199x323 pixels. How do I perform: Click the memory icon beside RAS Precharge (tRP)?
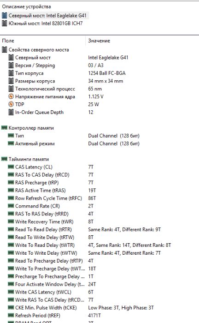pos(11,183)
